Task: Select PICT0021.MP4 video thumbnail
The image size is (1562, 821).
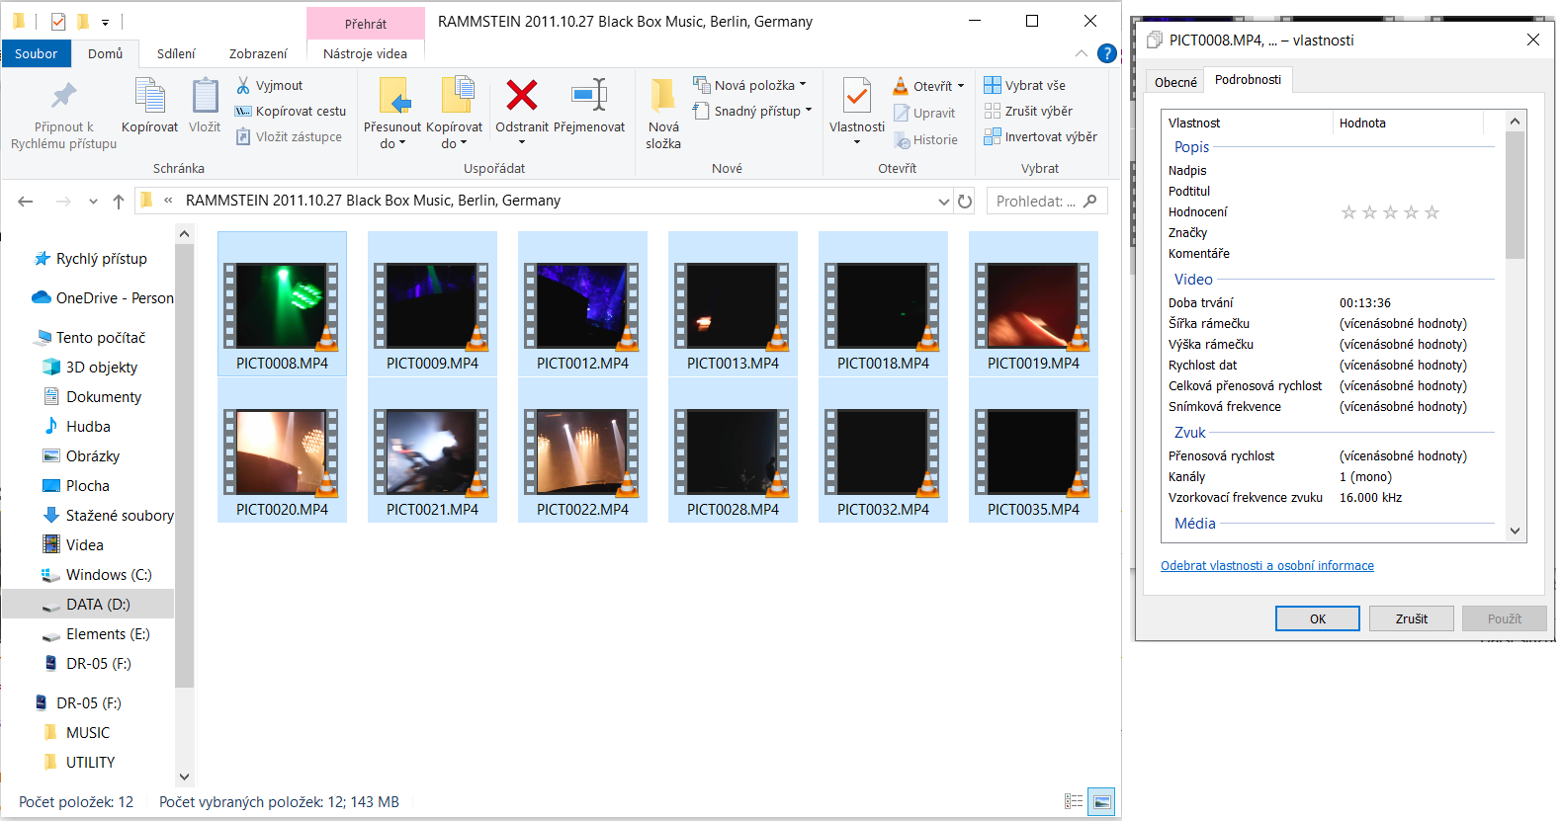Action: tap(432, 451)
